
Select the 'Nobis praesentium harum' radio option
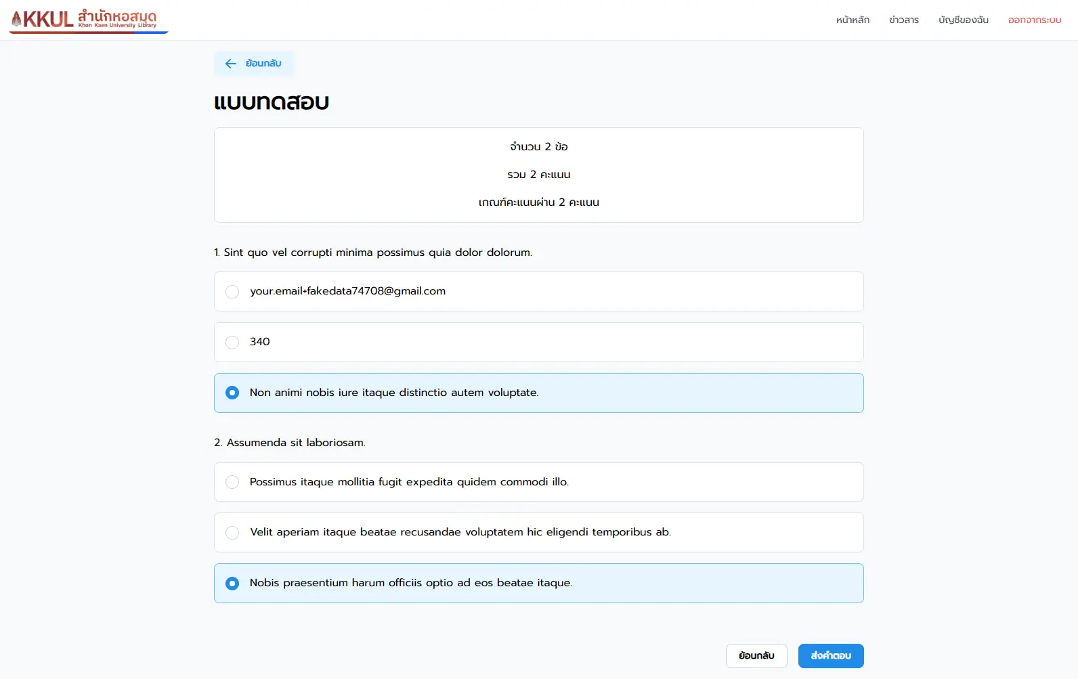pyautogui.click(x=232, y=584)
